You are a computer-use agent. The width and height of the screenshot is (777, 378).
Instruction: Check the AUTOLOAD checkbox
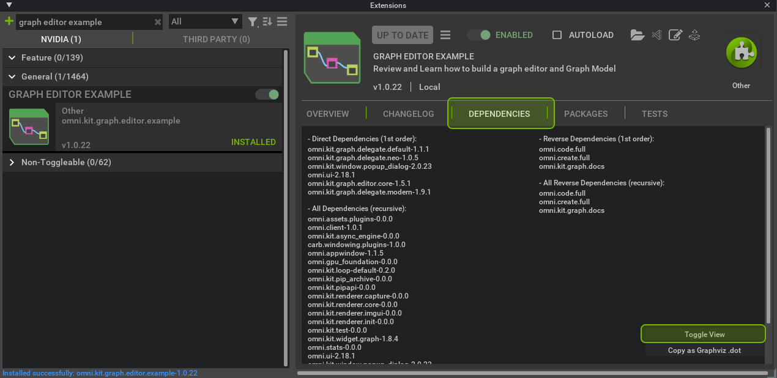click(x=557, y=35)
